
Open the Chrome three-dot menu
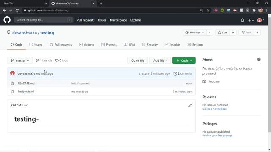coord(267,10)
